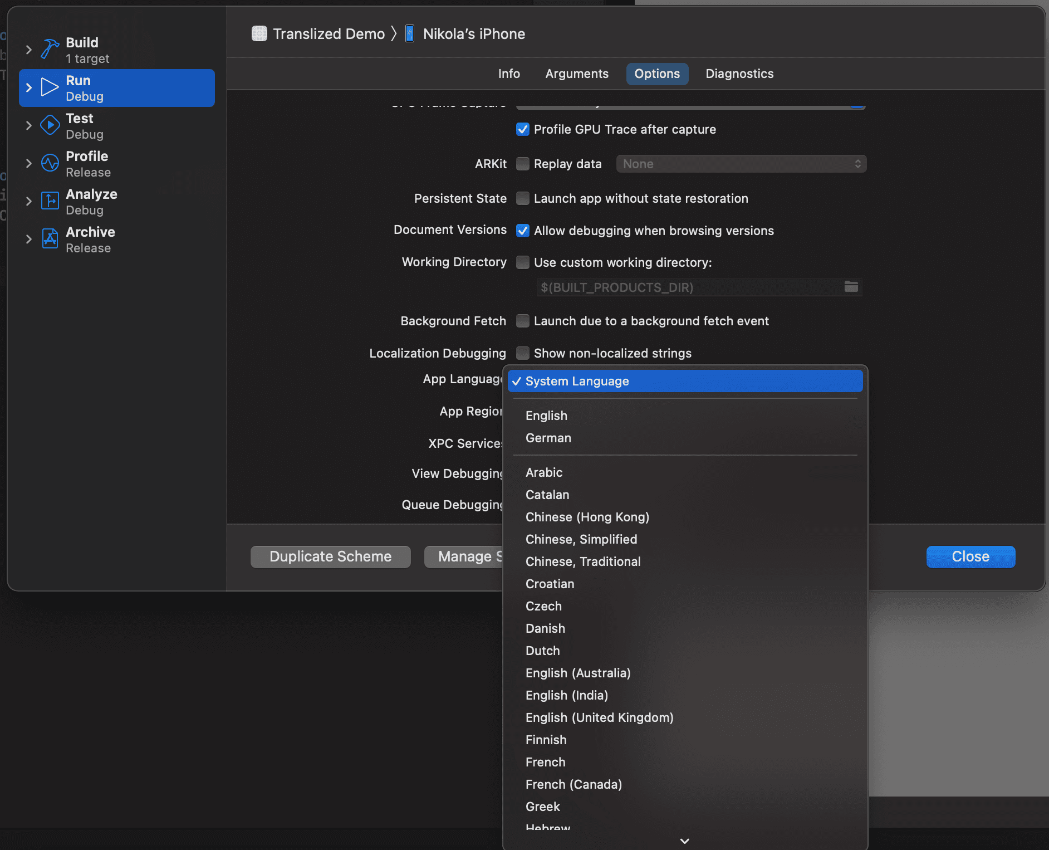
Task: Select Dutch from the list
Action: coord(685,651)
